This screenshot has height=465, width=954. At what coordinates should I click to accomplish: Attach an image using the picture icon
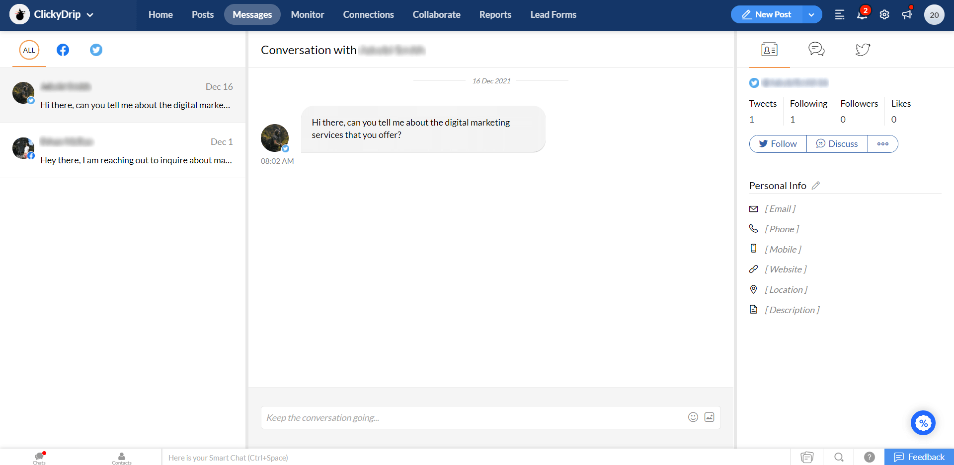(x=710, y=417)
